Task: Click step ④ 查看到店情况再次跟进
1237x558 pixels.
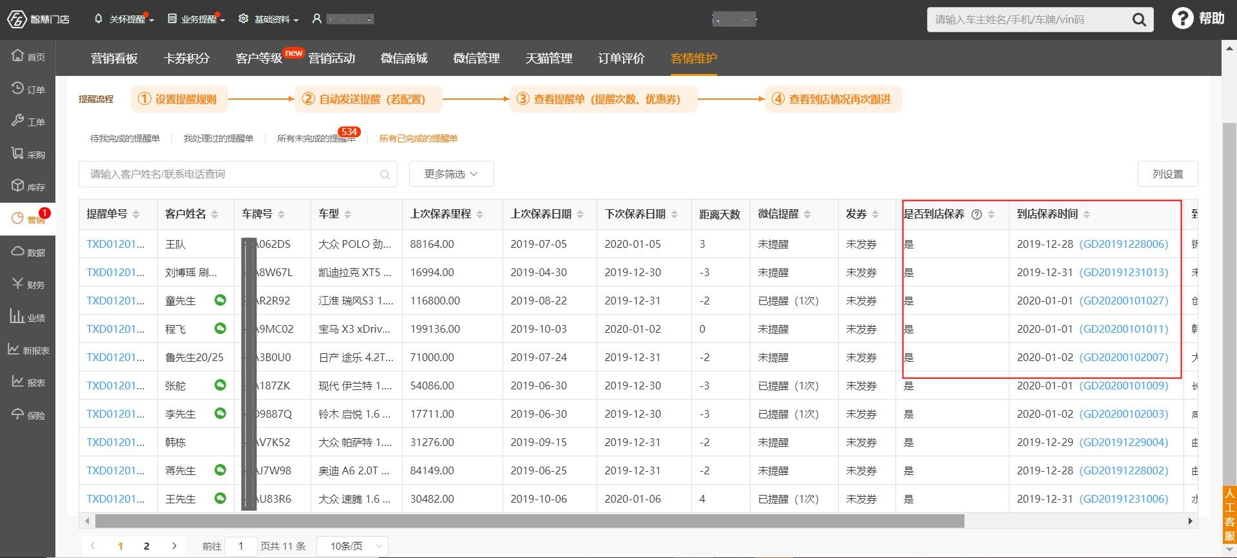Action: pos(833,99)
